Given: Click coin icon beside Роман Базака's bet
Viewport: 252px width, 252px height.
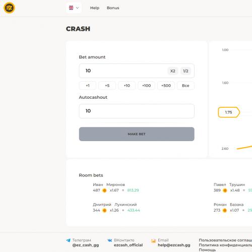Looking at the screenshot, I should [225, 210].
